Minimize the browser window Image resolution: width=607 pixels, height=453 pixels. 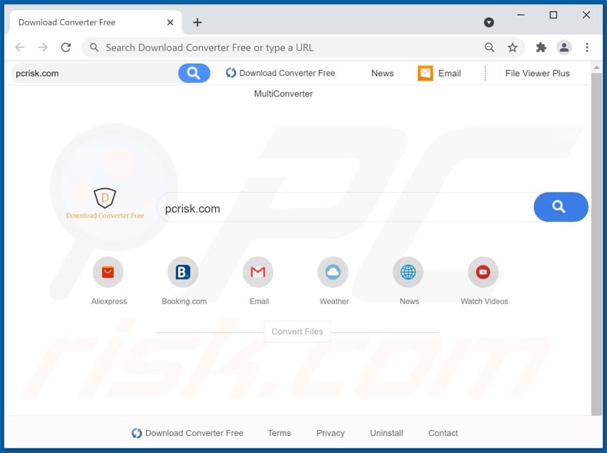point(521,15)
